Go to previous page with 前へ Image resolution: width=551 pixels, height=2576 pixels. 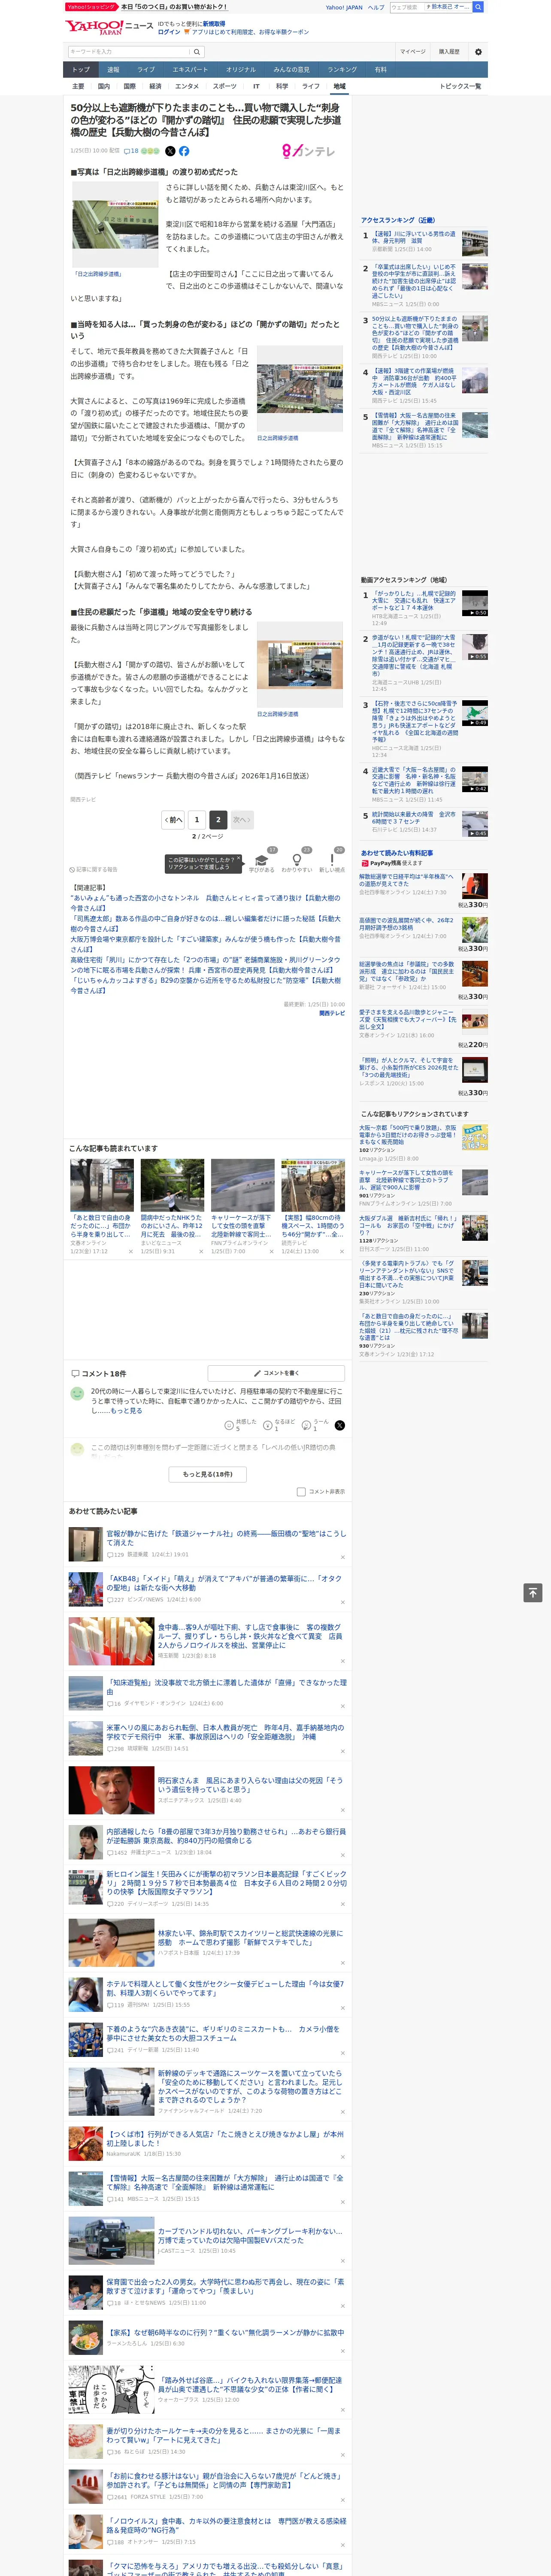(173, 819)
